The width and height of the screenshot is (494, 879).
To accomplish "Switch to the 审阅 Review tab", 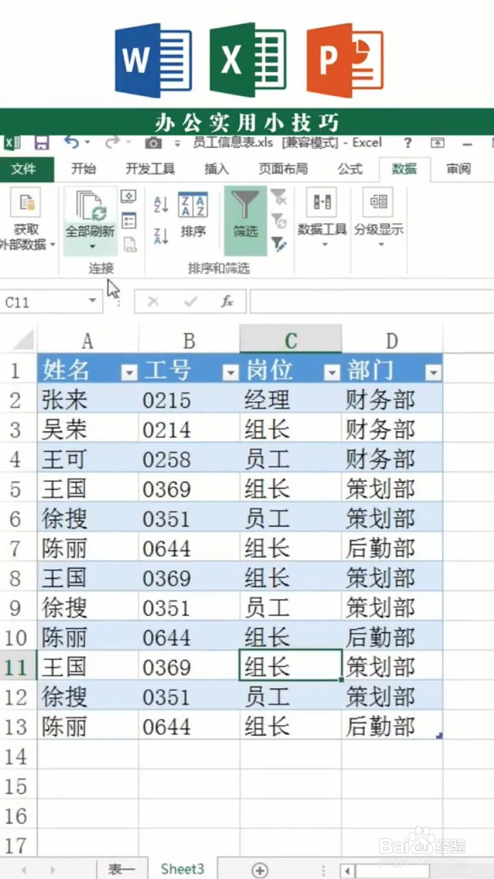I will (458, 169).
